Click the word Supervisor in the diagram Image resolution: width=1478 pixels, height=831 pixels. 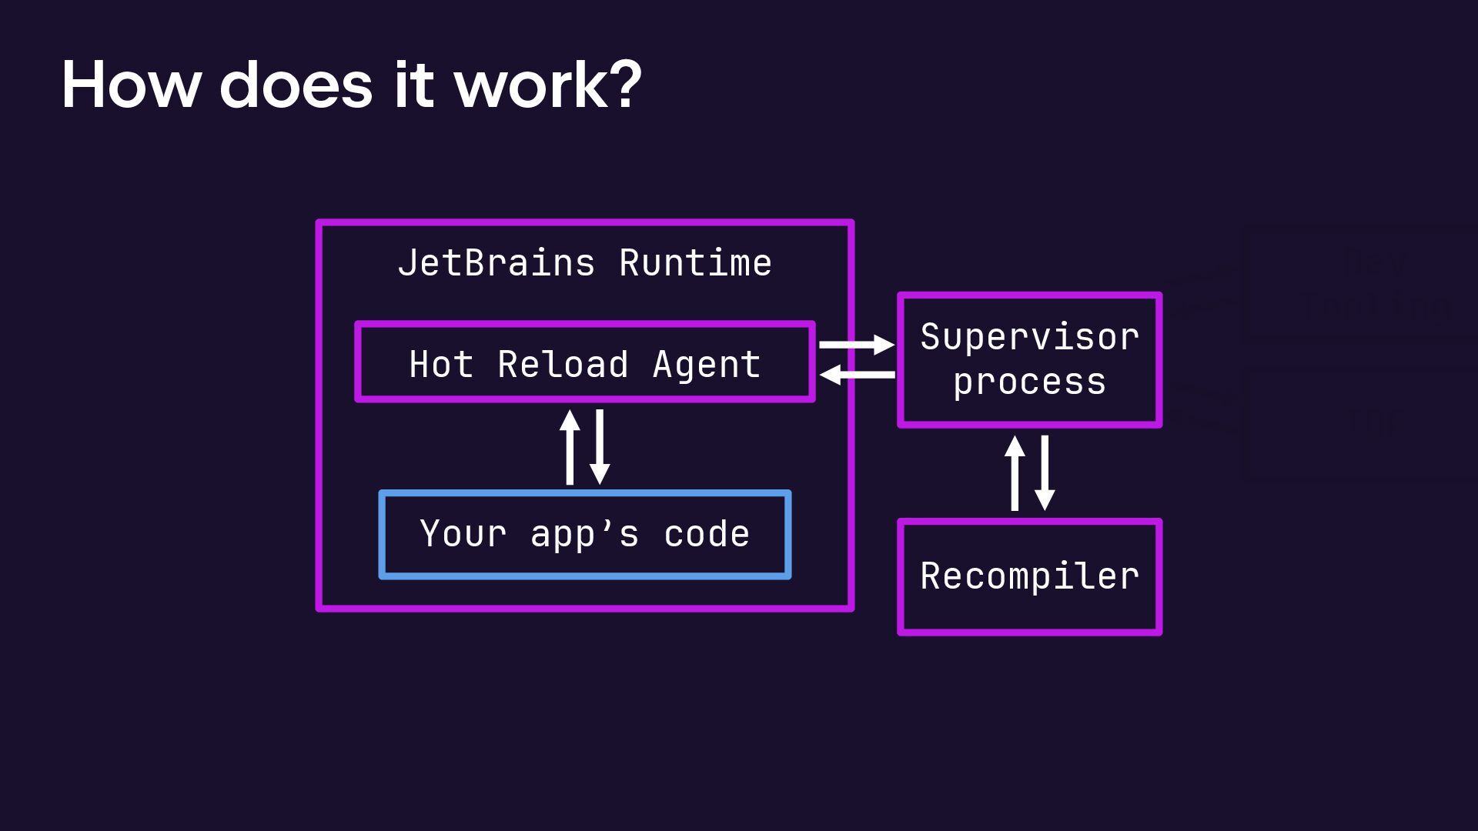1029,337
